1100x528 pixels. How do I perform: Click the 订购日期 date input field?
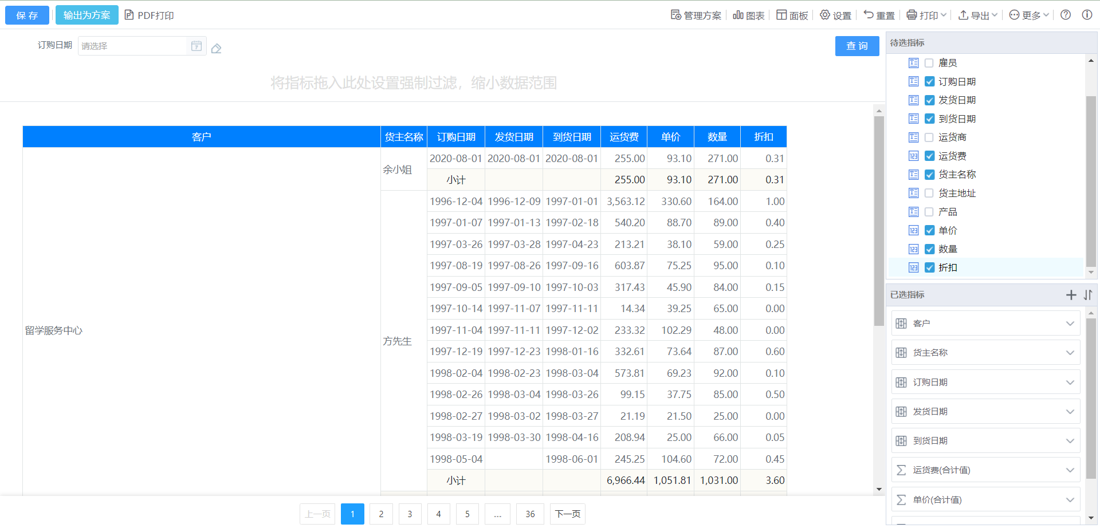click(133, 46)
